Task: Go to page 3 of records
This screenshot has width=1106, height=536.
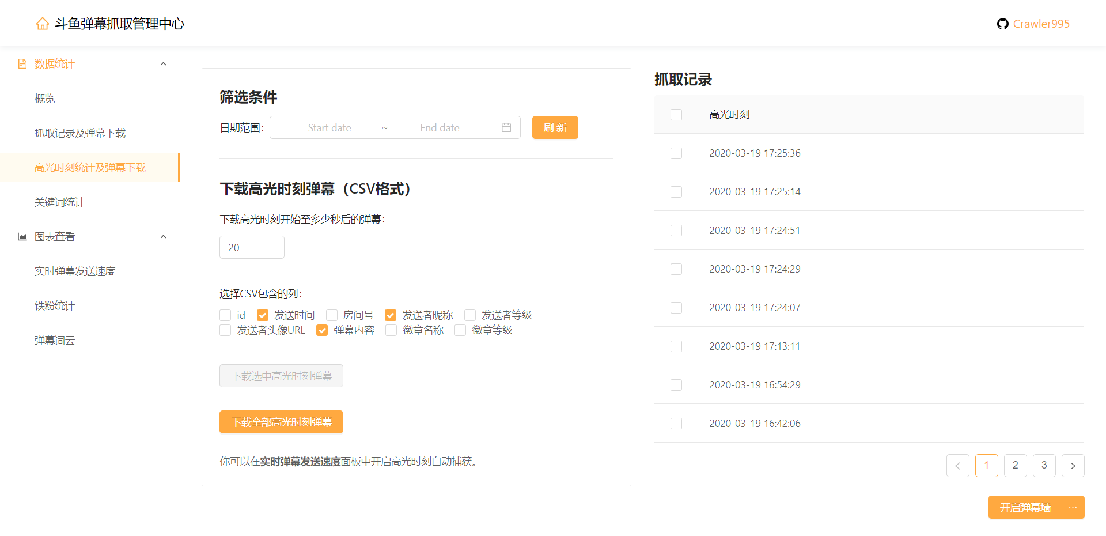Action: point(1044,466)
